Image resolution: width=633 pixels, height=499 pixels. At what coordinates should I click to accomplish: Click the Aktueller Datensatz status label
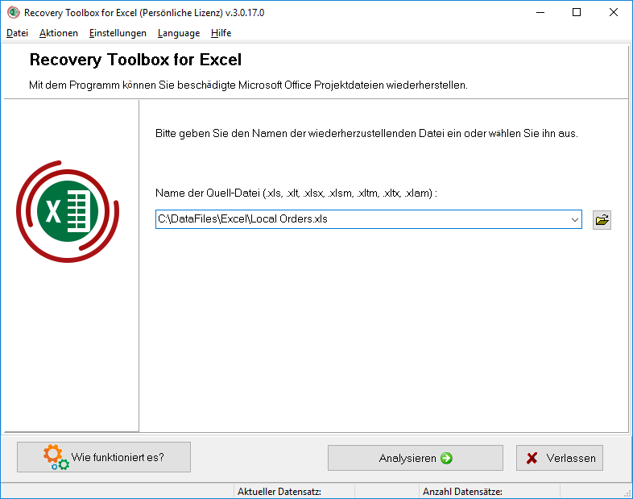pos(279,492)
